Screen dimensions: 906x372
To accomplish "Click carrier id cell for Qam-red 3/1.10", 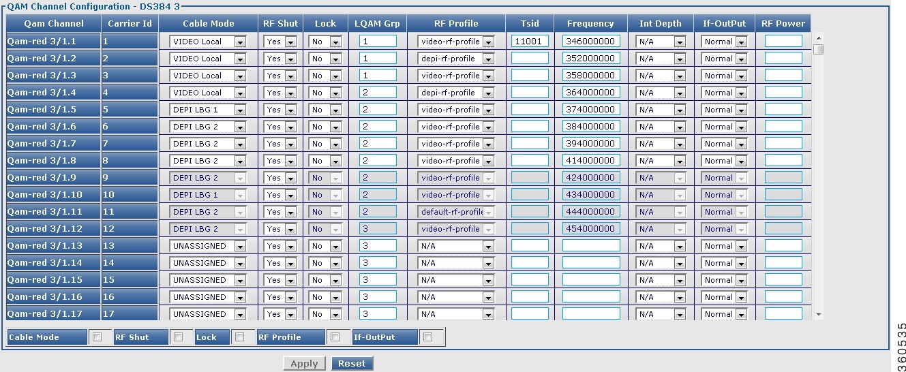I will [130, 195].
